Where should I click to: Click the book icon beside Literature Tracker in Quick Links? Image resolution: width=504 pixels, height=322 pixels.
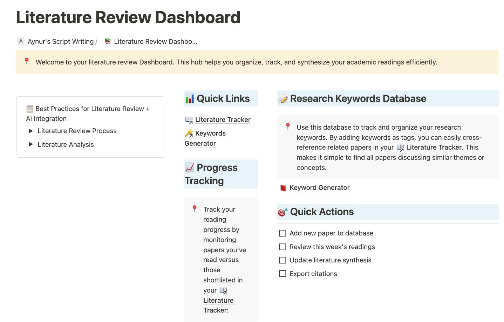tap(189, 120)
